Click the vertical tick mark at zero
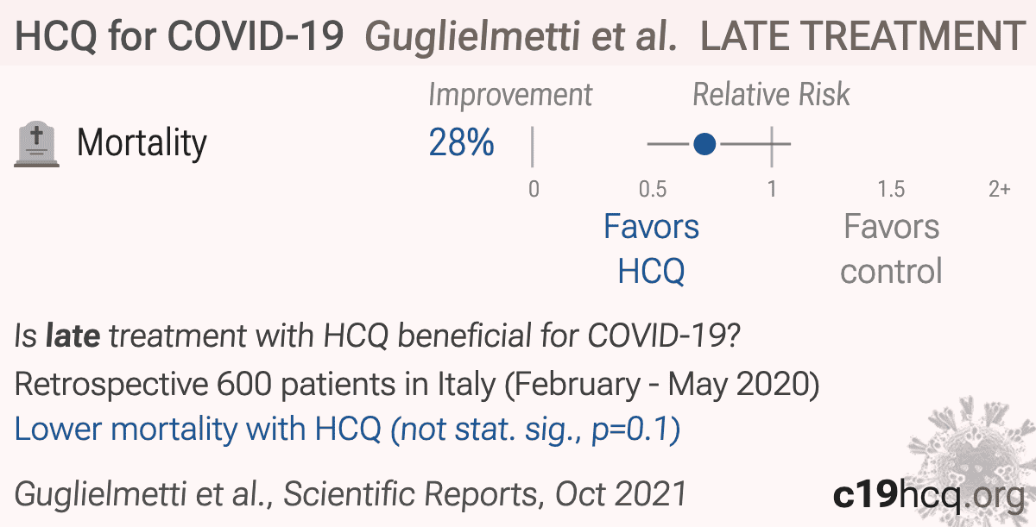This screenshot has width=1036, height=527. tap(533, 146)
